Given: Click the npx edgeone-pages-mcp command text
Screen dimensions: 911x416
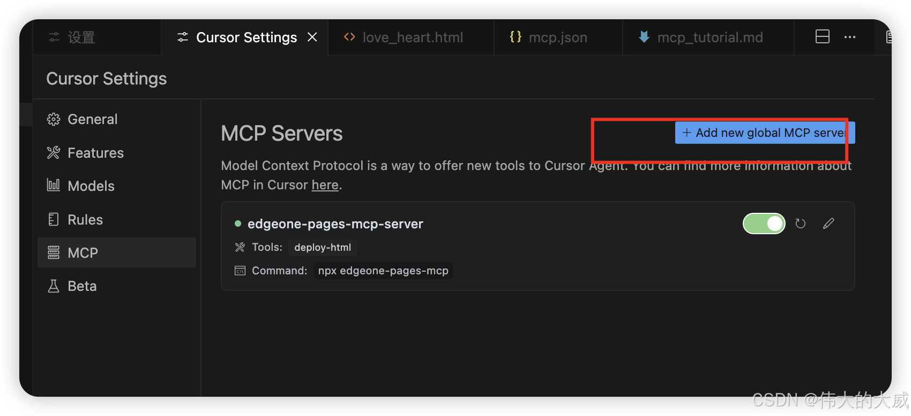Looking at the screenshot, I should pyautogui.click(x=383, y=271).
